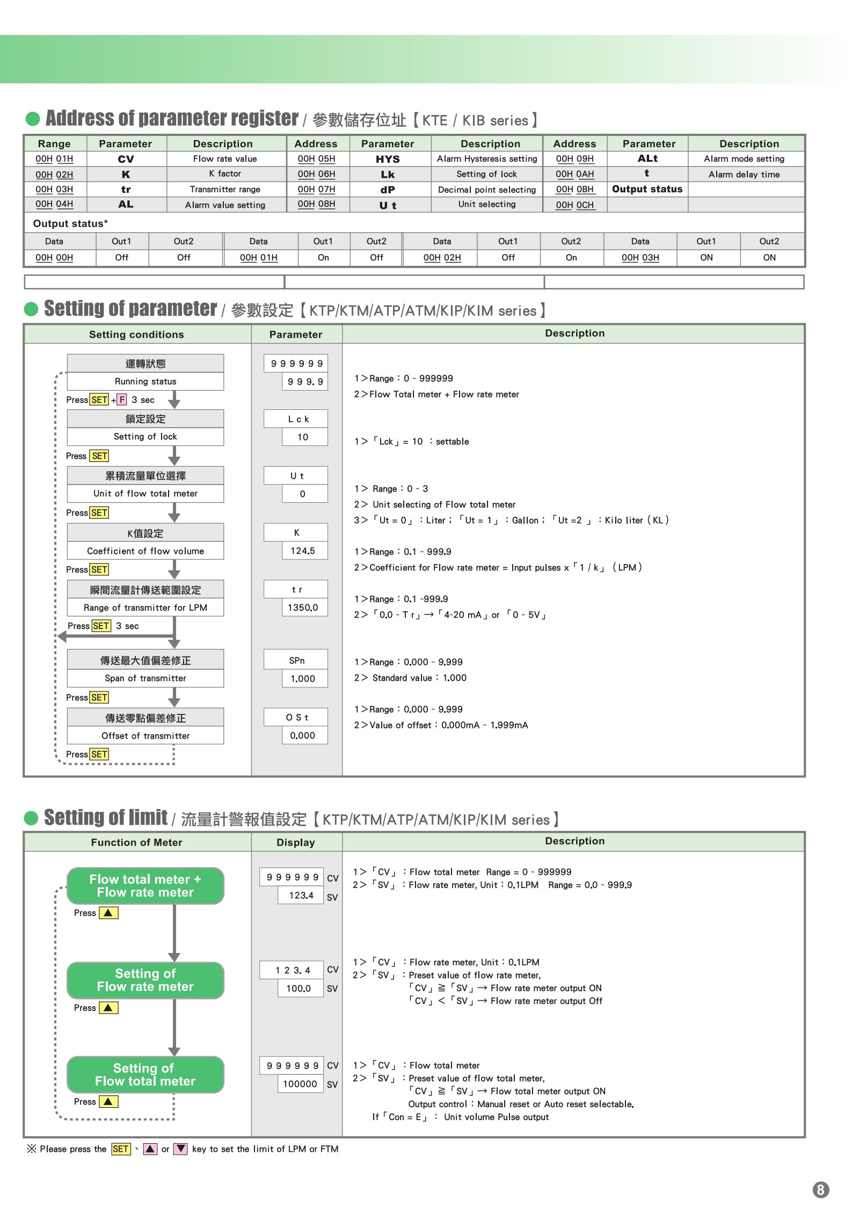Click the down arrow key in the footnote
This screenshot has height=1206, width=852.
coord(180,1149)
